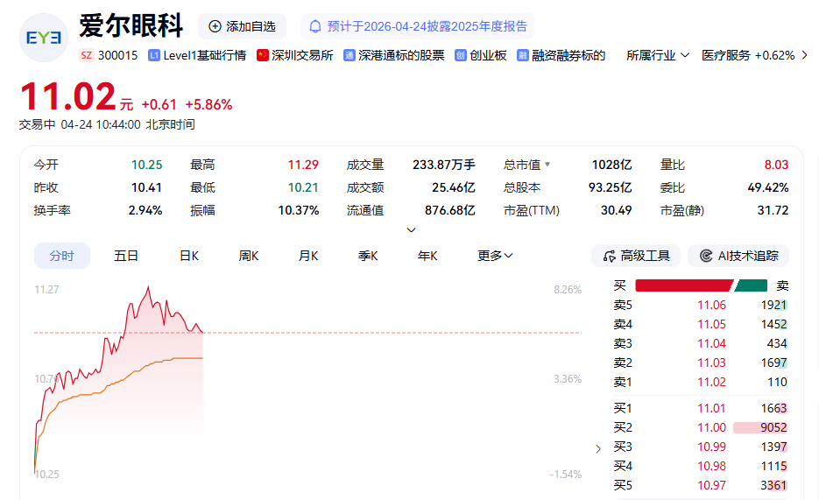Expand the 所属行业 dropdown
This screenshot has width=819, height=500.
click(658, 55)
